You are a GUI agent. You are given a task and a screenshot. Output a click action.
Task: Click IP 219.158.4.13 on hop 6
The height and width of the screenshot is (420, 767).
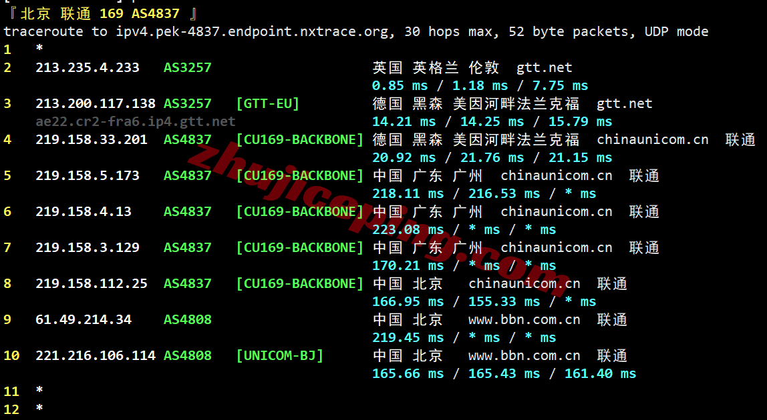84,211
